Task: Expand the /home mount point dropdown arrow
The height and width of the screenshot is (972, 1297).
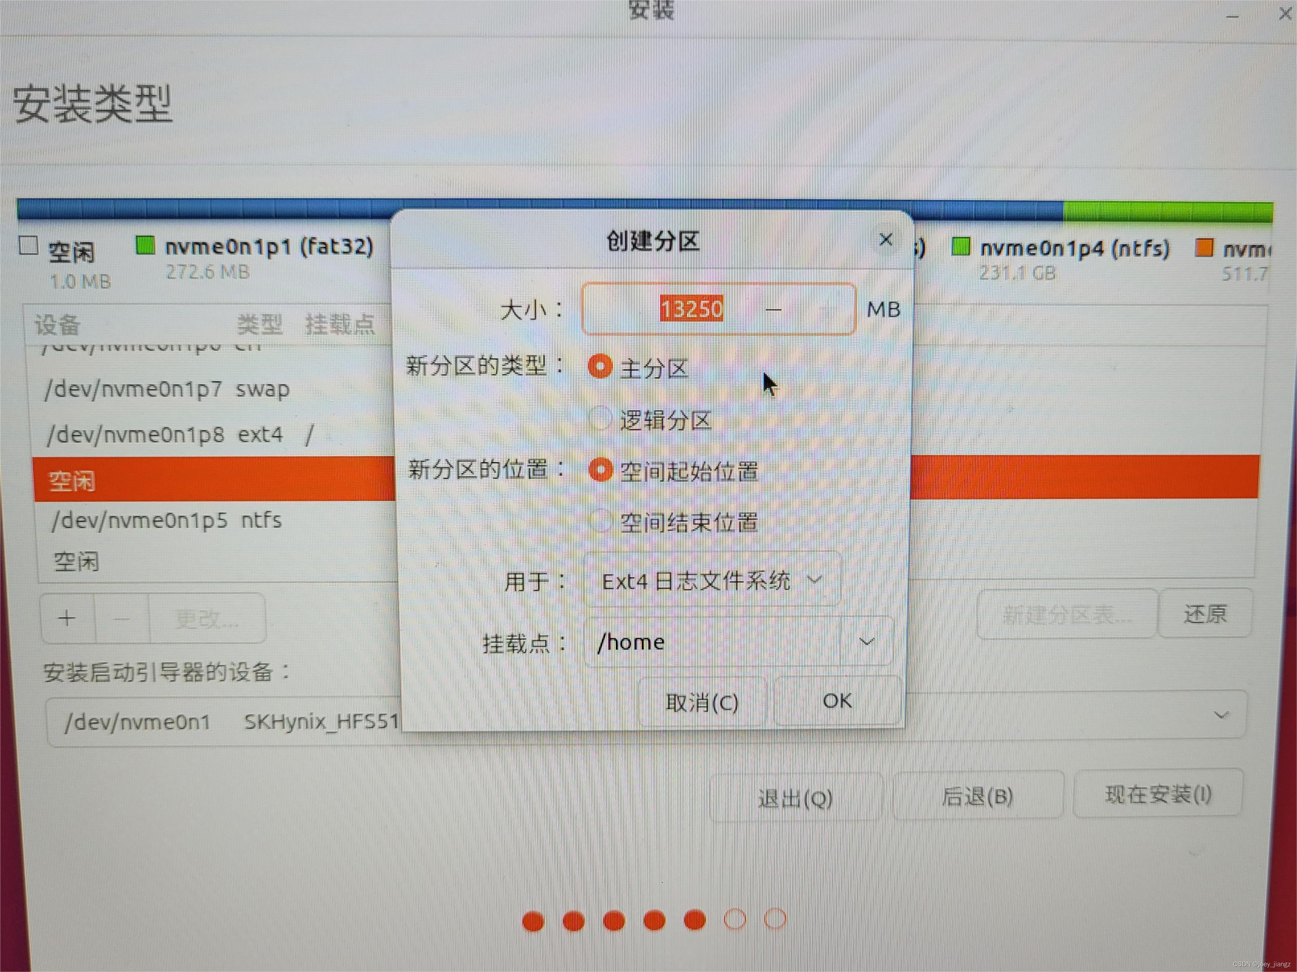Action: coord(867,642)
